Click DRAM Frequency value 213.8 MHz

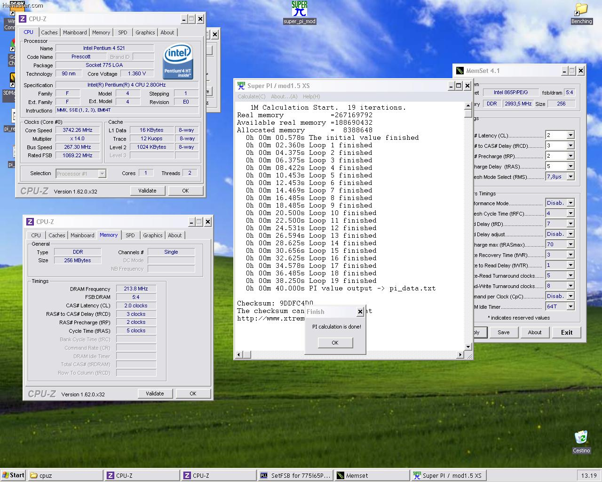coord(136,289)
